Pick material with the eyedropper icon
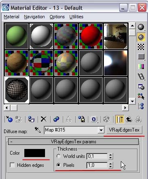 [x=38, y=130]
